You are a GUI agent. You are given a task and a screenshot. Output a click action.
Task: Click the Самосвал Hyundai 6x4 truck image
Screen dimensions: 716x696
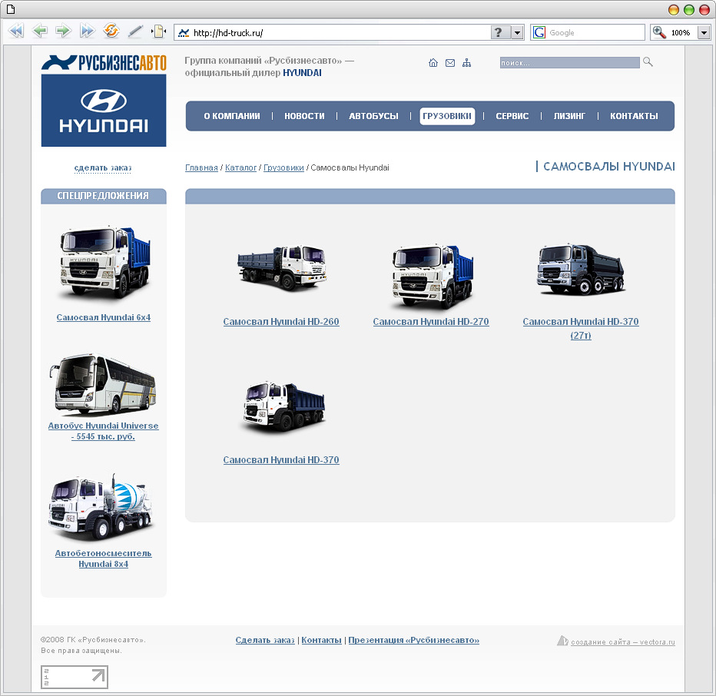pos(104,262)
